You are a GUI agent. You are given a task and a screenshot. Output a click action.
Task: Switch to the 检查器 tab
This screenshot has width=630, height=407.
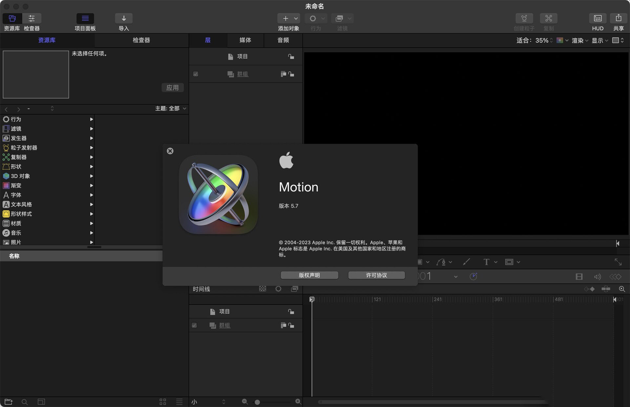tap(141, 40)
